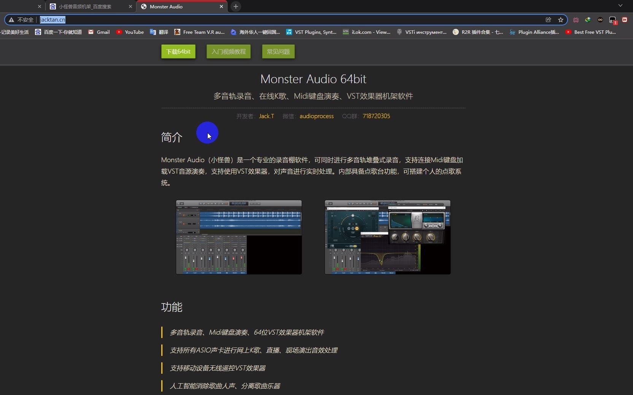Open the 翻译 translate bookmark
This screenshot has width=633, height=395.
click(159, 32)
